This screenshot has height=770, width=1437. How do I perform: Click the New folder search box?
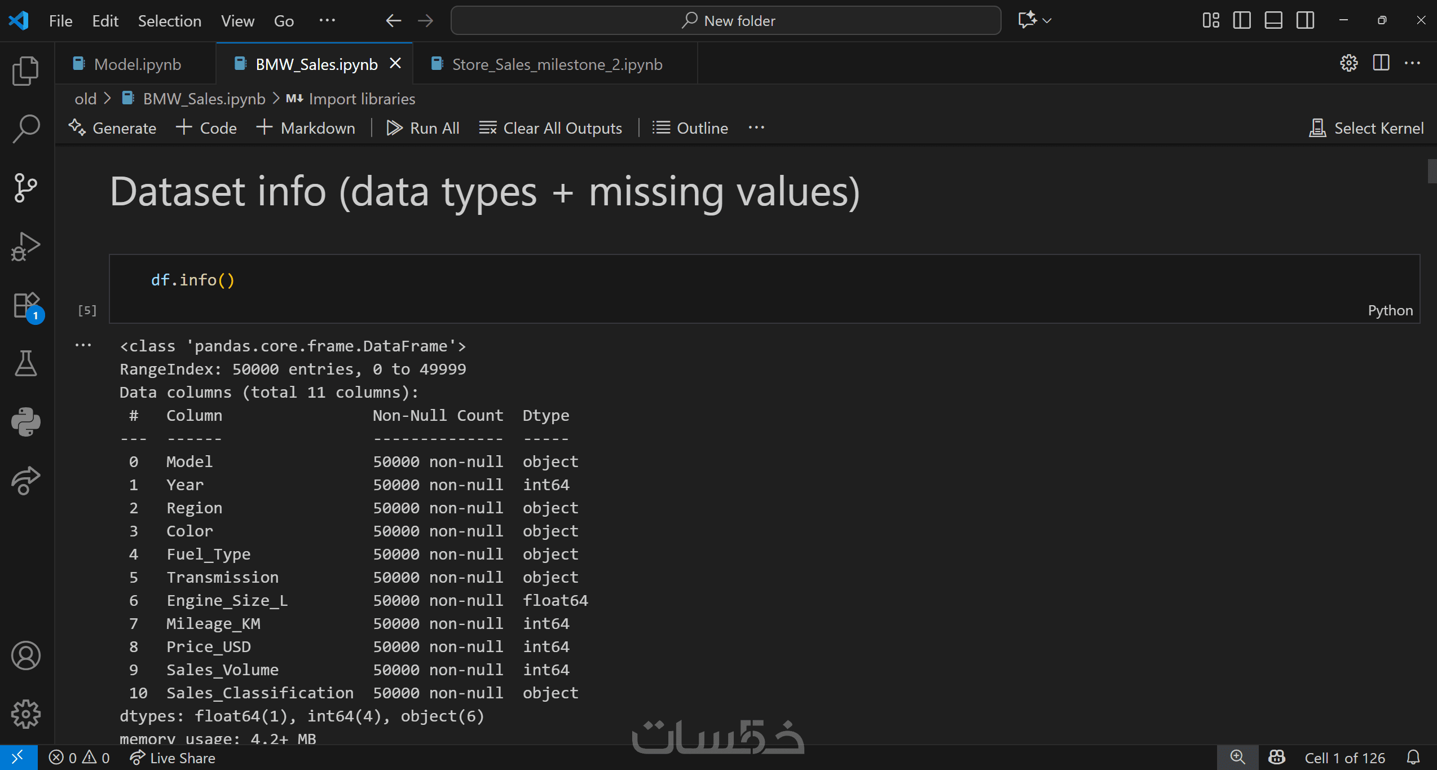tap(726, 21)
